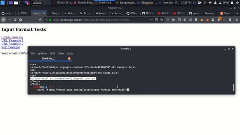The image size is (240, 135).
Task: Open Key Example link
Action: (x=10, y=47)
